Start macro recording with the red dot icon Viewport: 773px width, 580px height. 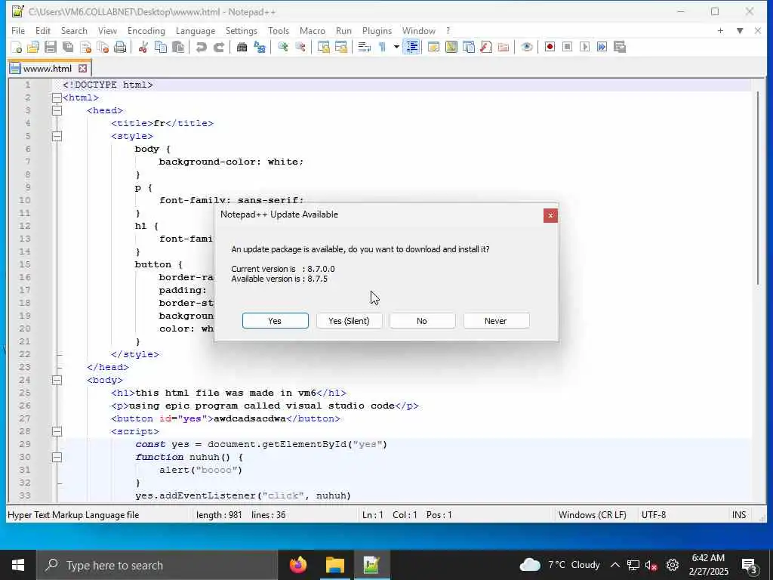(550, 48)
